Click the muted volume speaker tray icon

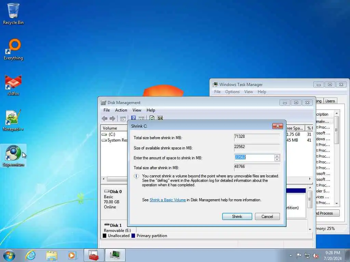click(315, 256)
